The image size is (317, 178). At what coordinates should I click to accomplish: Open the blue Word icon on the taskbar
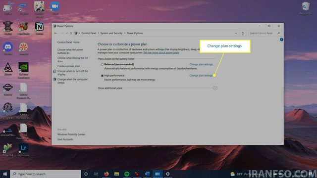[147, 174]
